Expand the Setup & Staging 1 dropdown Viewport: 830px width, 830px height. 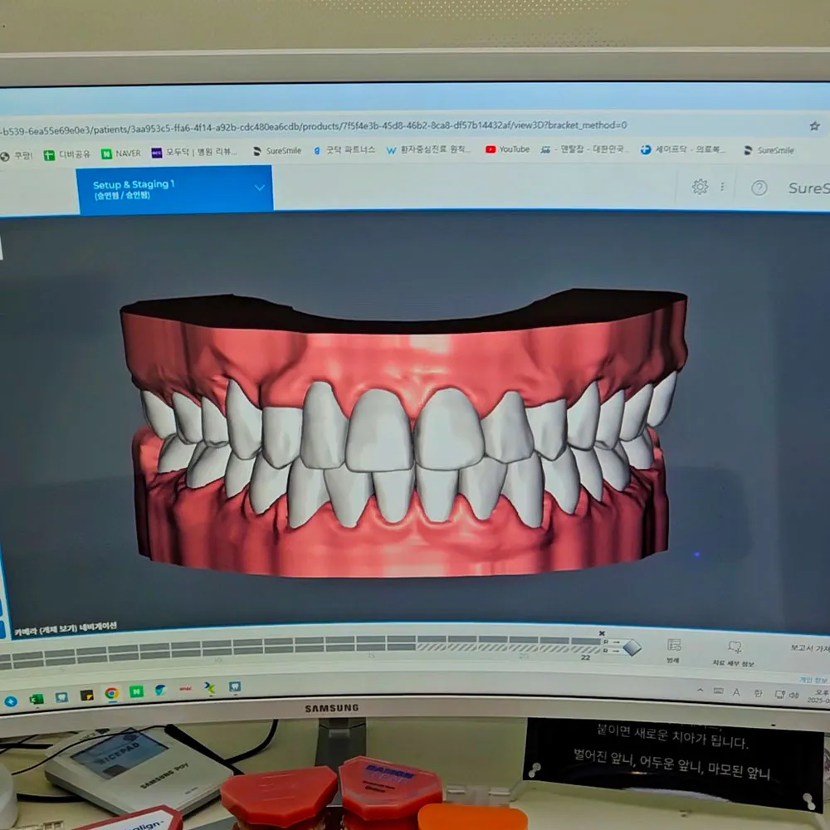(259, 188)
